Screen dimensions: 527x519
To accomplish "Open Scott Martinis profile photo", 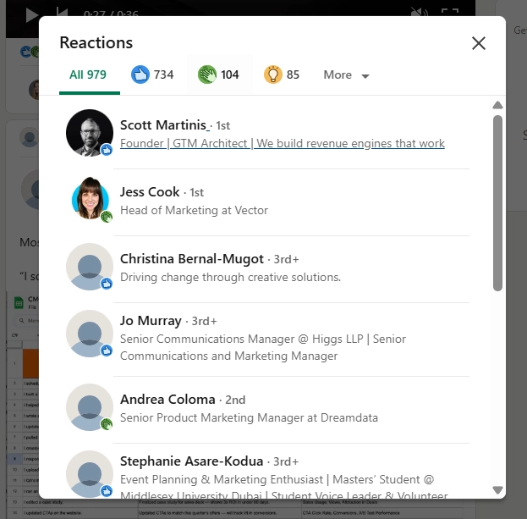I will pyautogui.click(x=90, y=133).
